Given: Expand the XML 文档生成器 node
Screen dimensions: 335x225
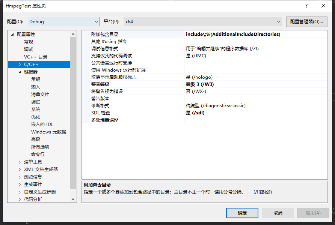Looking at the screenshot, I should point(20,169).
